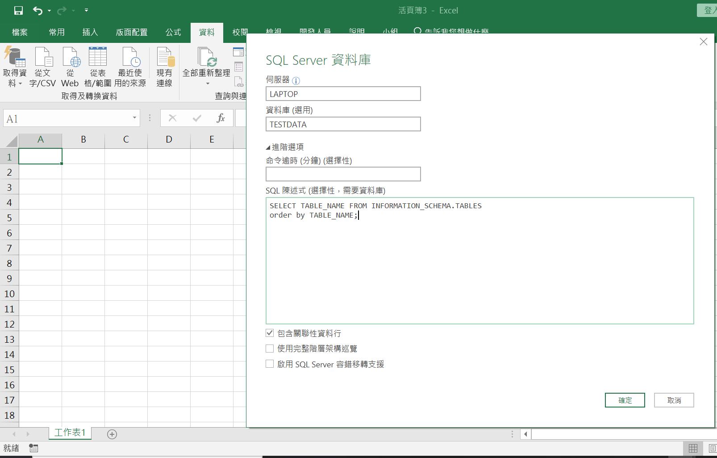Image resolution: width=717 pixels, height=458 pixels.
Task: Click the 取消 button
Action: 674,400
